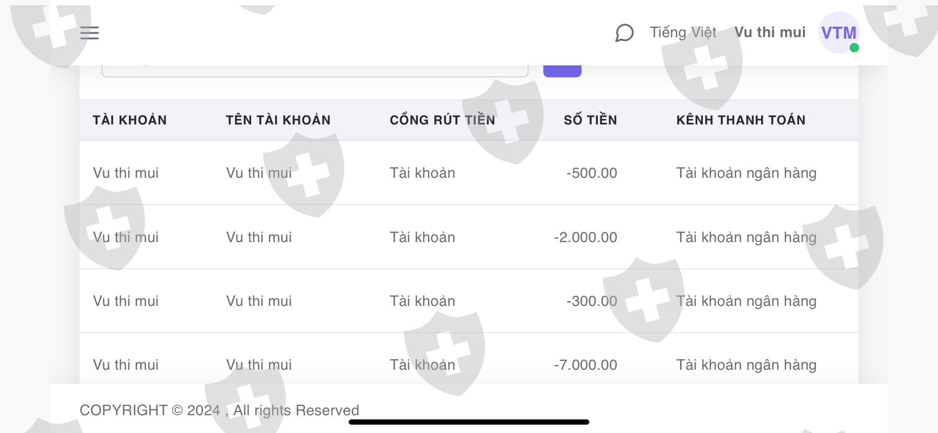Click the VTM profile avatar
Viewport: 938px width, 433px height.
838,32
